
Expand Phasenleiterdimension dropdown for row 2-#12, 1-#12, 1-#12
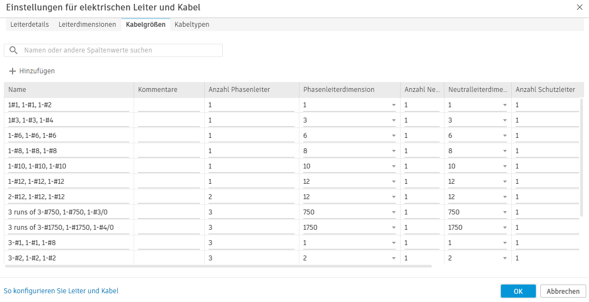[x=393, y=197]
